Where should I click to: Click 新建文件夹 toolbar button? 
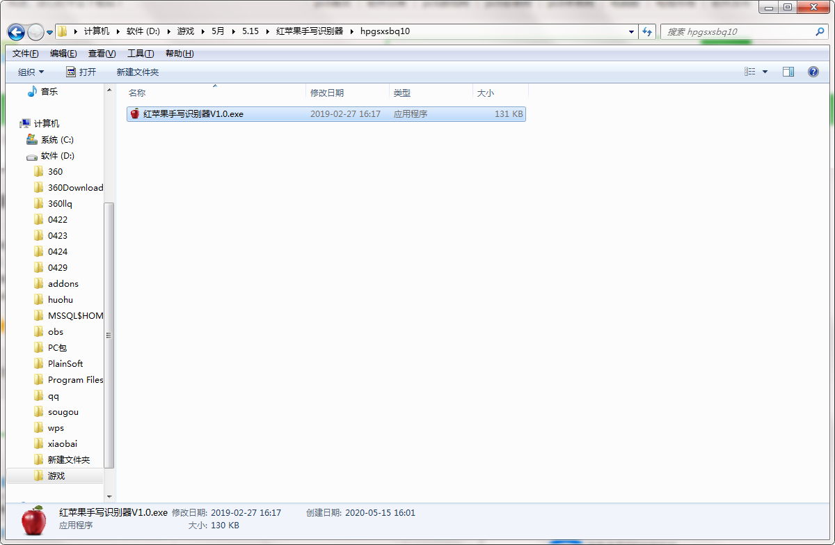click(138, 72)
